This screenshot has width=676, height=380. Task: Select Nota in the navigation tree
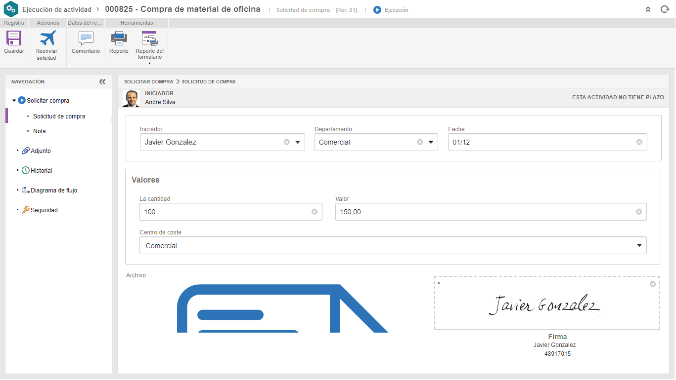pyautogui.click(x=39, y=131)
